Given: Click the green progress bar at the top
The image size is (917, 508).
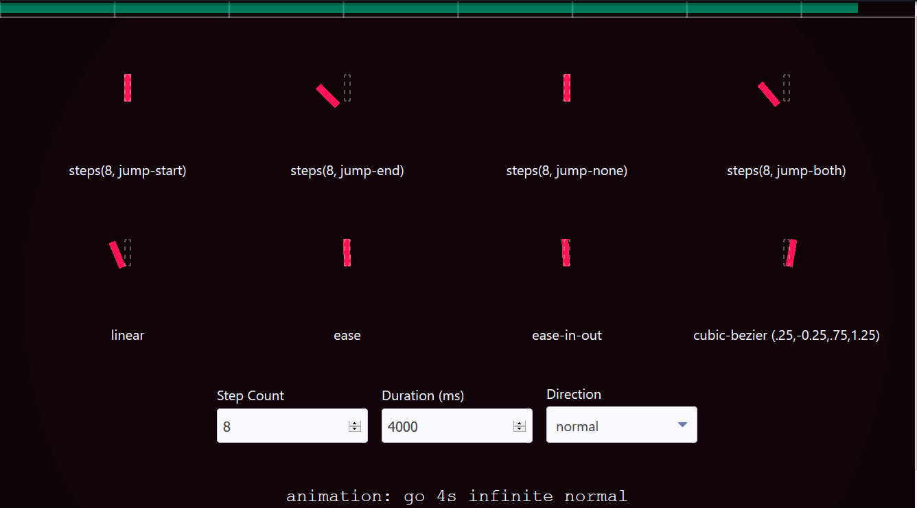Looking at the screenshot, I should [x=429, y=8].
